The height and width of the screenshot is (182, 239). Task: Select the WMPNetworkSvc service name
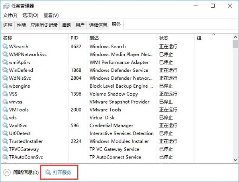coord(28,54)
